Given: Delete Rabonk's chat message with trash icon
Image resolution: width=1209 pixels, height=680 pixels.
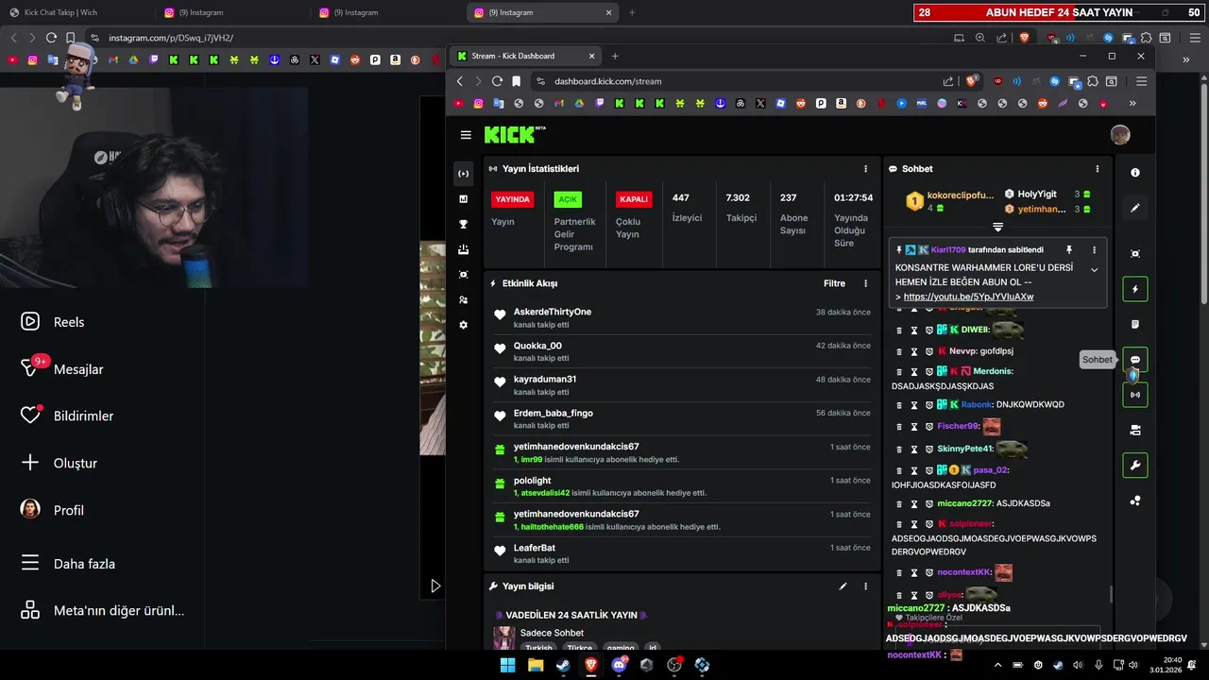Looking at the screenshot, I should [x=899, y=404].
